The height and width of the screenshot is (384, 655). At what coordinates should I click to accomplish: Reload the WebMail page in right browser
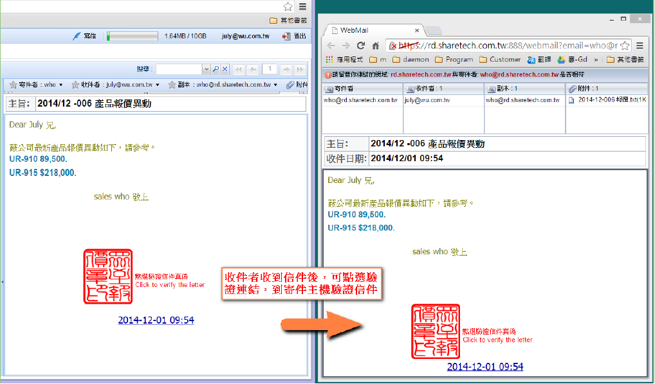click(361, 46)
